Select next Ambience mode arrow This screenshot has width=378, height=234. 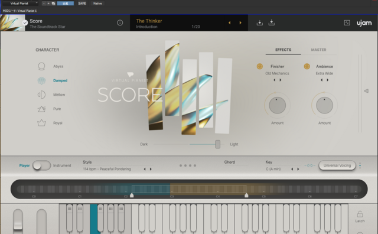pyautogui.click(x=328, y=80)
